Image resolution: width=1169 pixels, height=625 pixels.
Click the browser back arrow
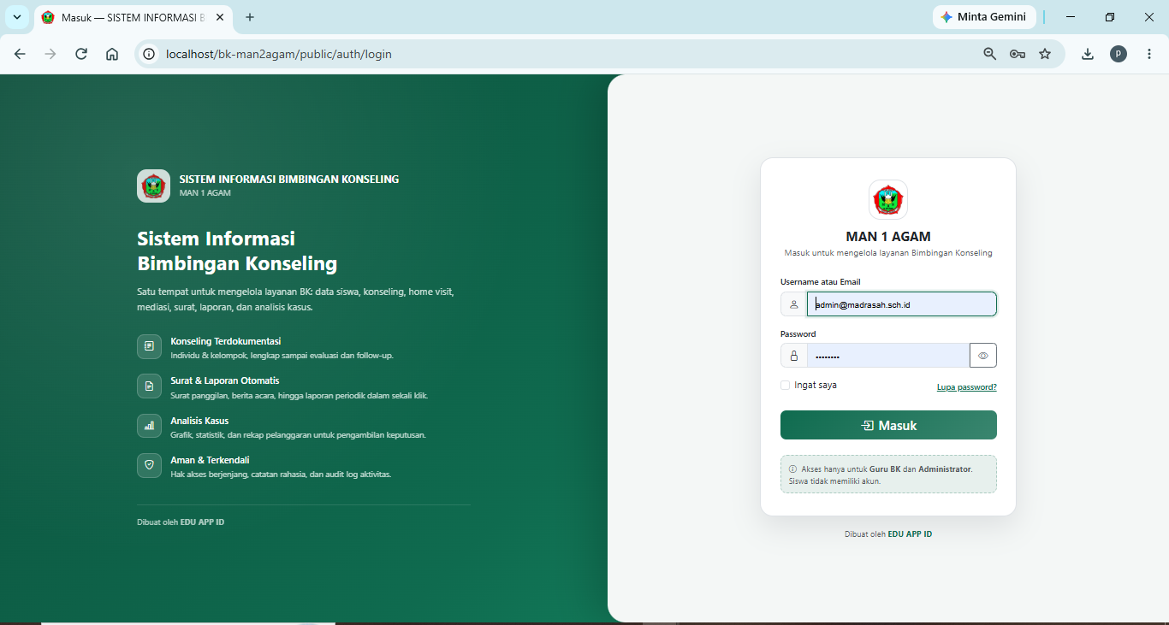pos(20,54)
